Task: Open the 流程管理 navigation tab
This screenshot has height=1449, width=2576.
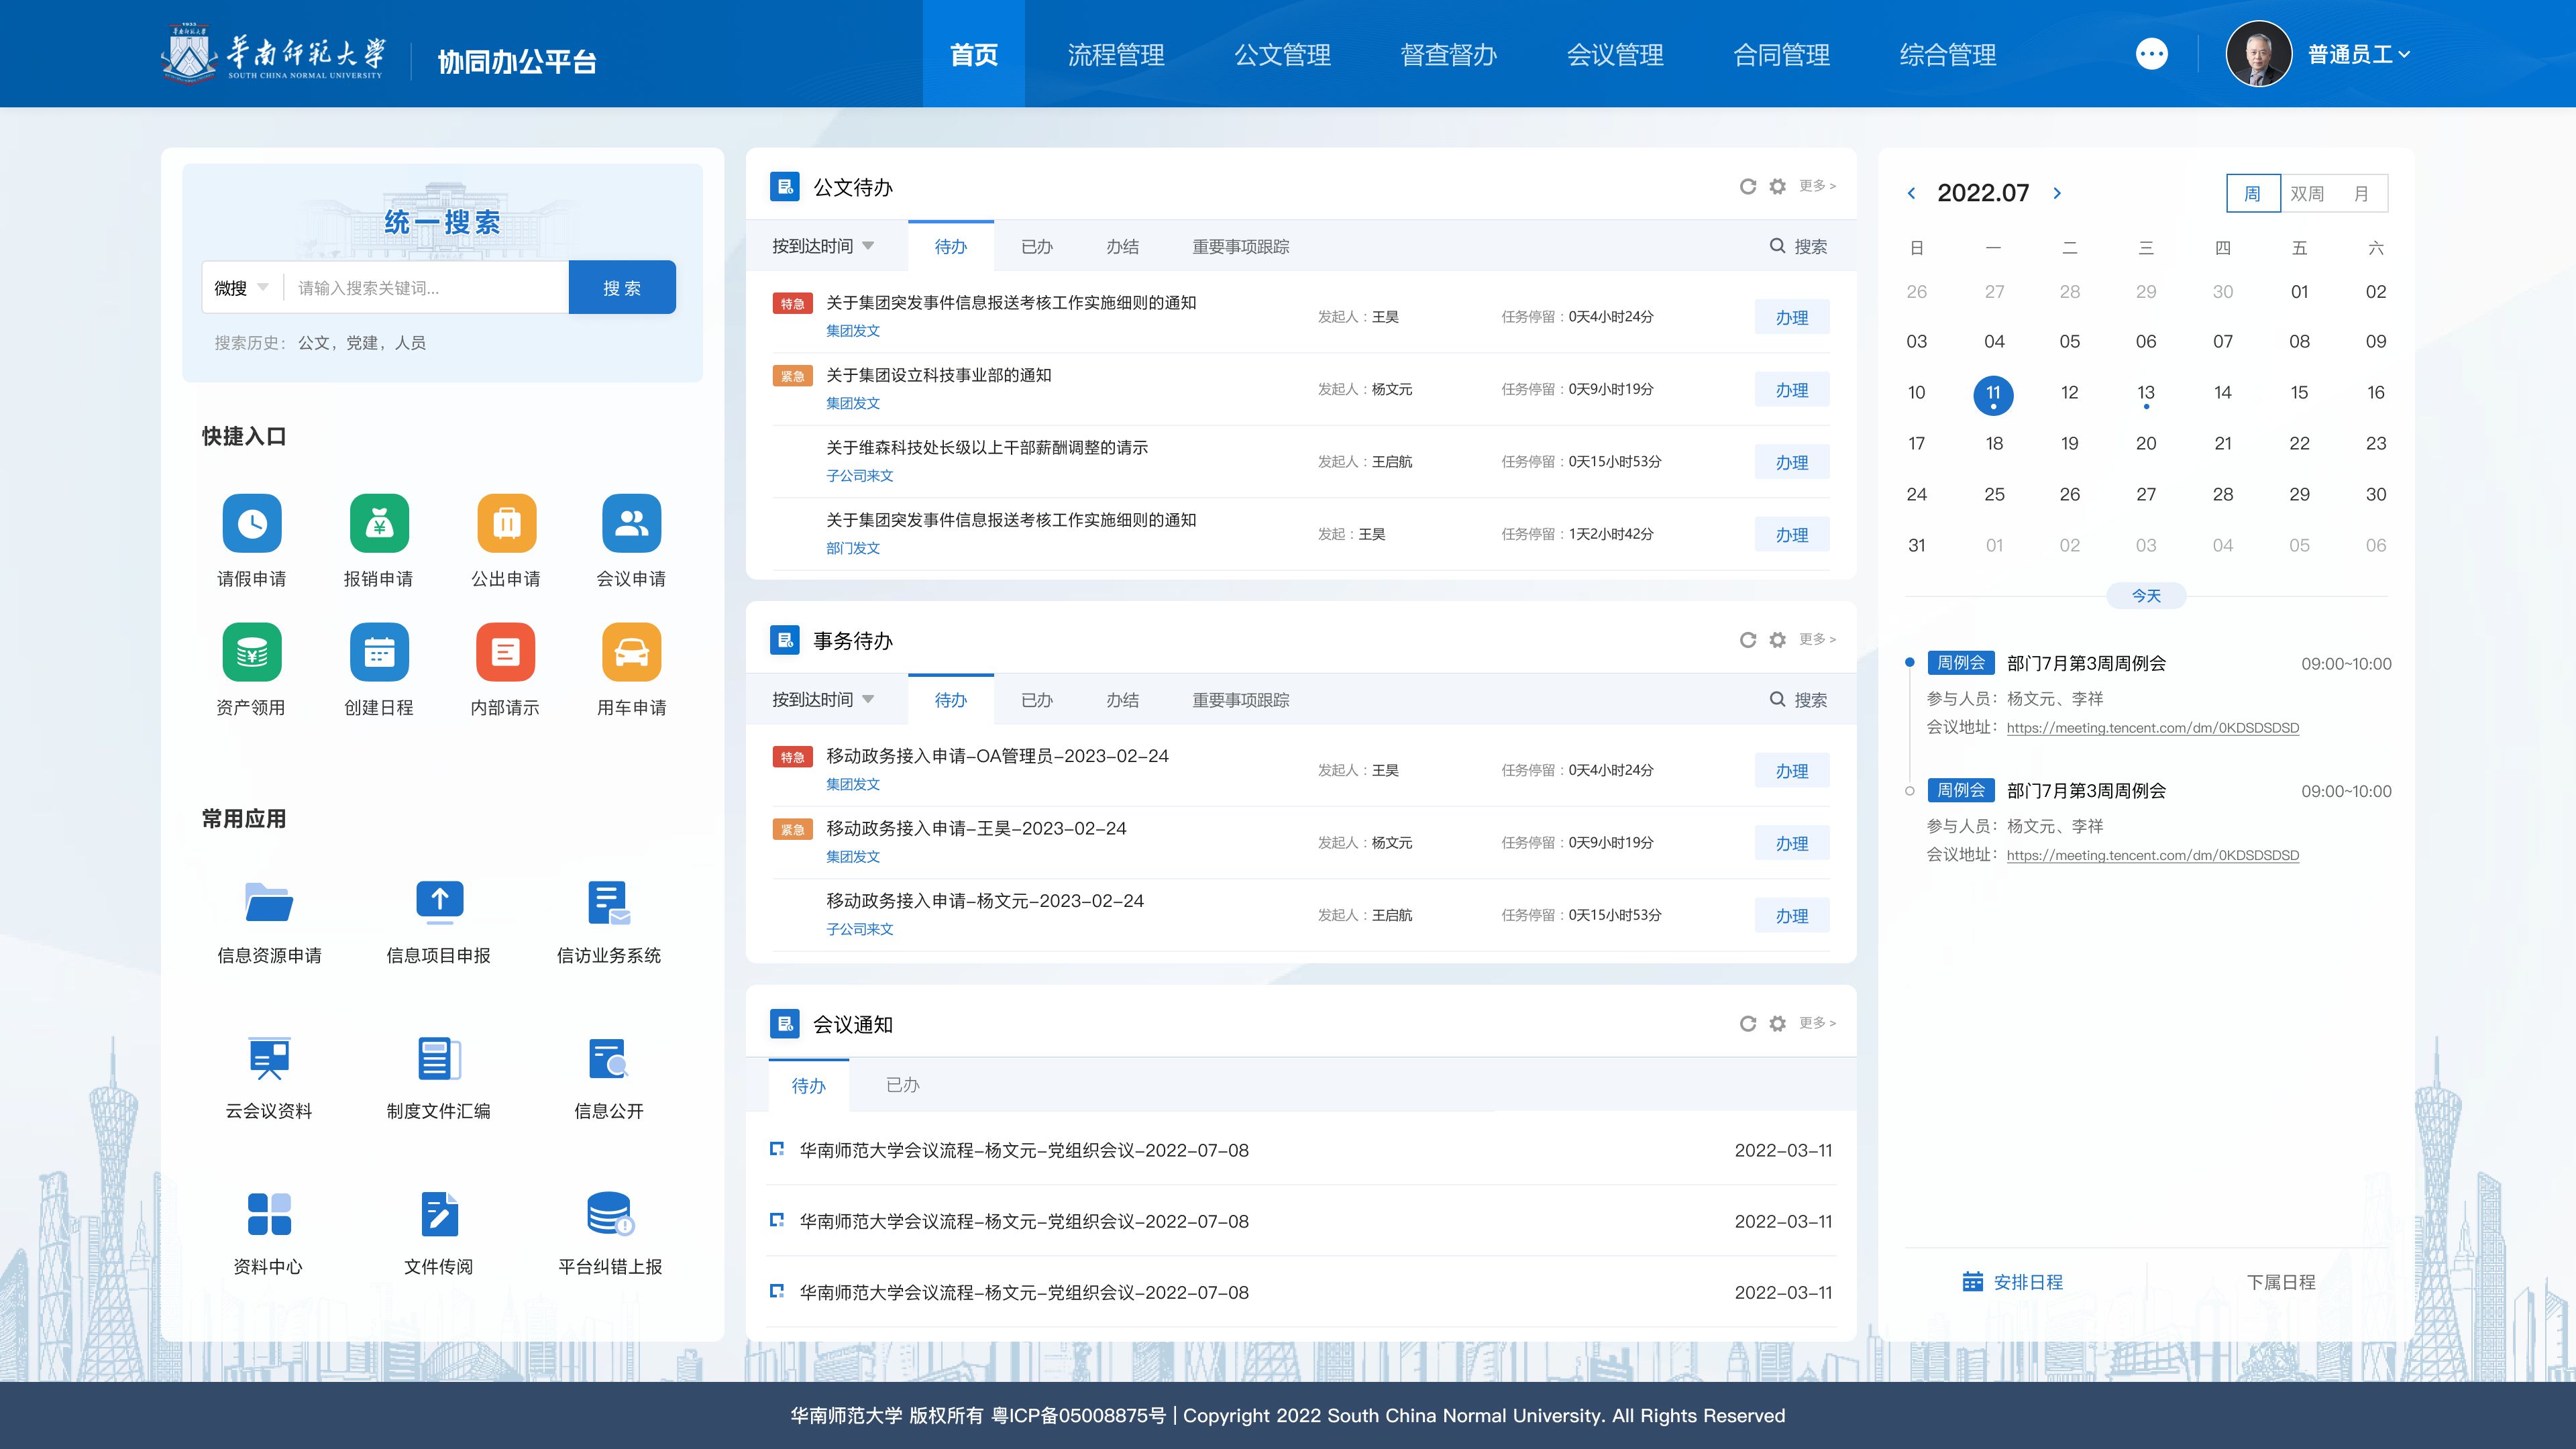Action: (x=1115, y=55)
